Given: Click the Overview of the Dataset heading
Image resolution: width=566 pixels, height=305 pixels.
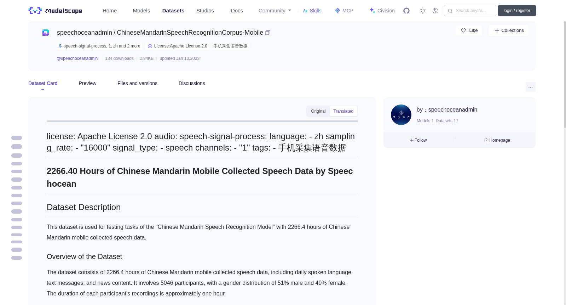Looking at the screenshot, I should pos(85,256).
